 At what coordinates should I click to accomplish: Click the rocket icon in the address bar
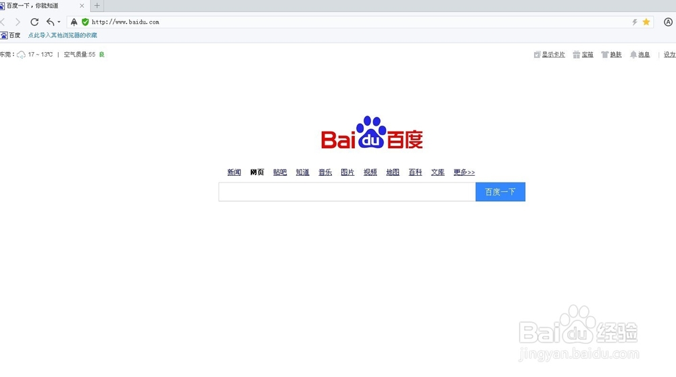pyautogui.click(x=74, y=22)
